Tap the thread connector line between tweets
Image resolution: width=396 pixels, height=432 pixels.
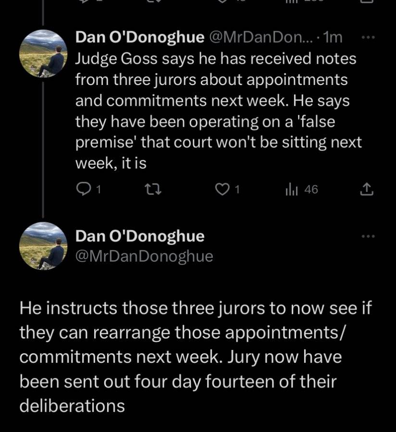43,149
